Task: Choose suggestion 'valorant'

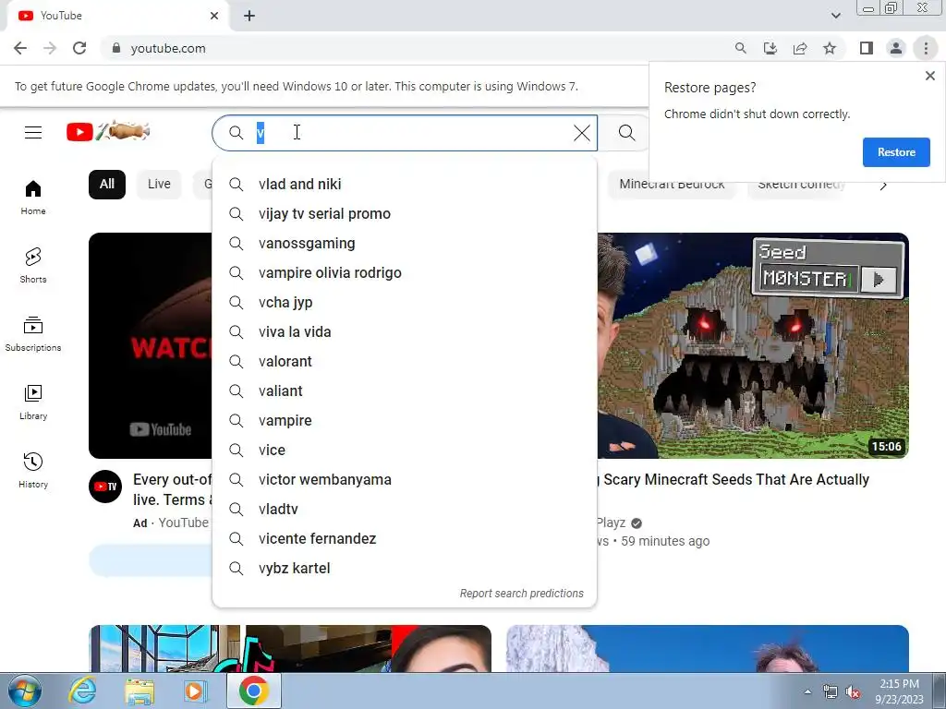Action: (405, 361)
